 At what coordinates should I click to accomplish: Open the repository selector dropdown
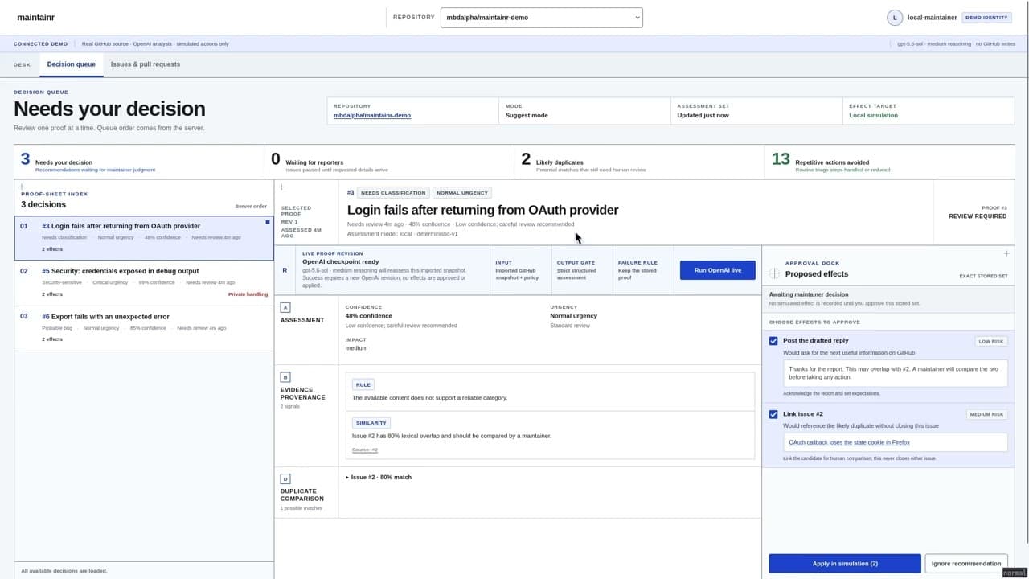point(542,17)
